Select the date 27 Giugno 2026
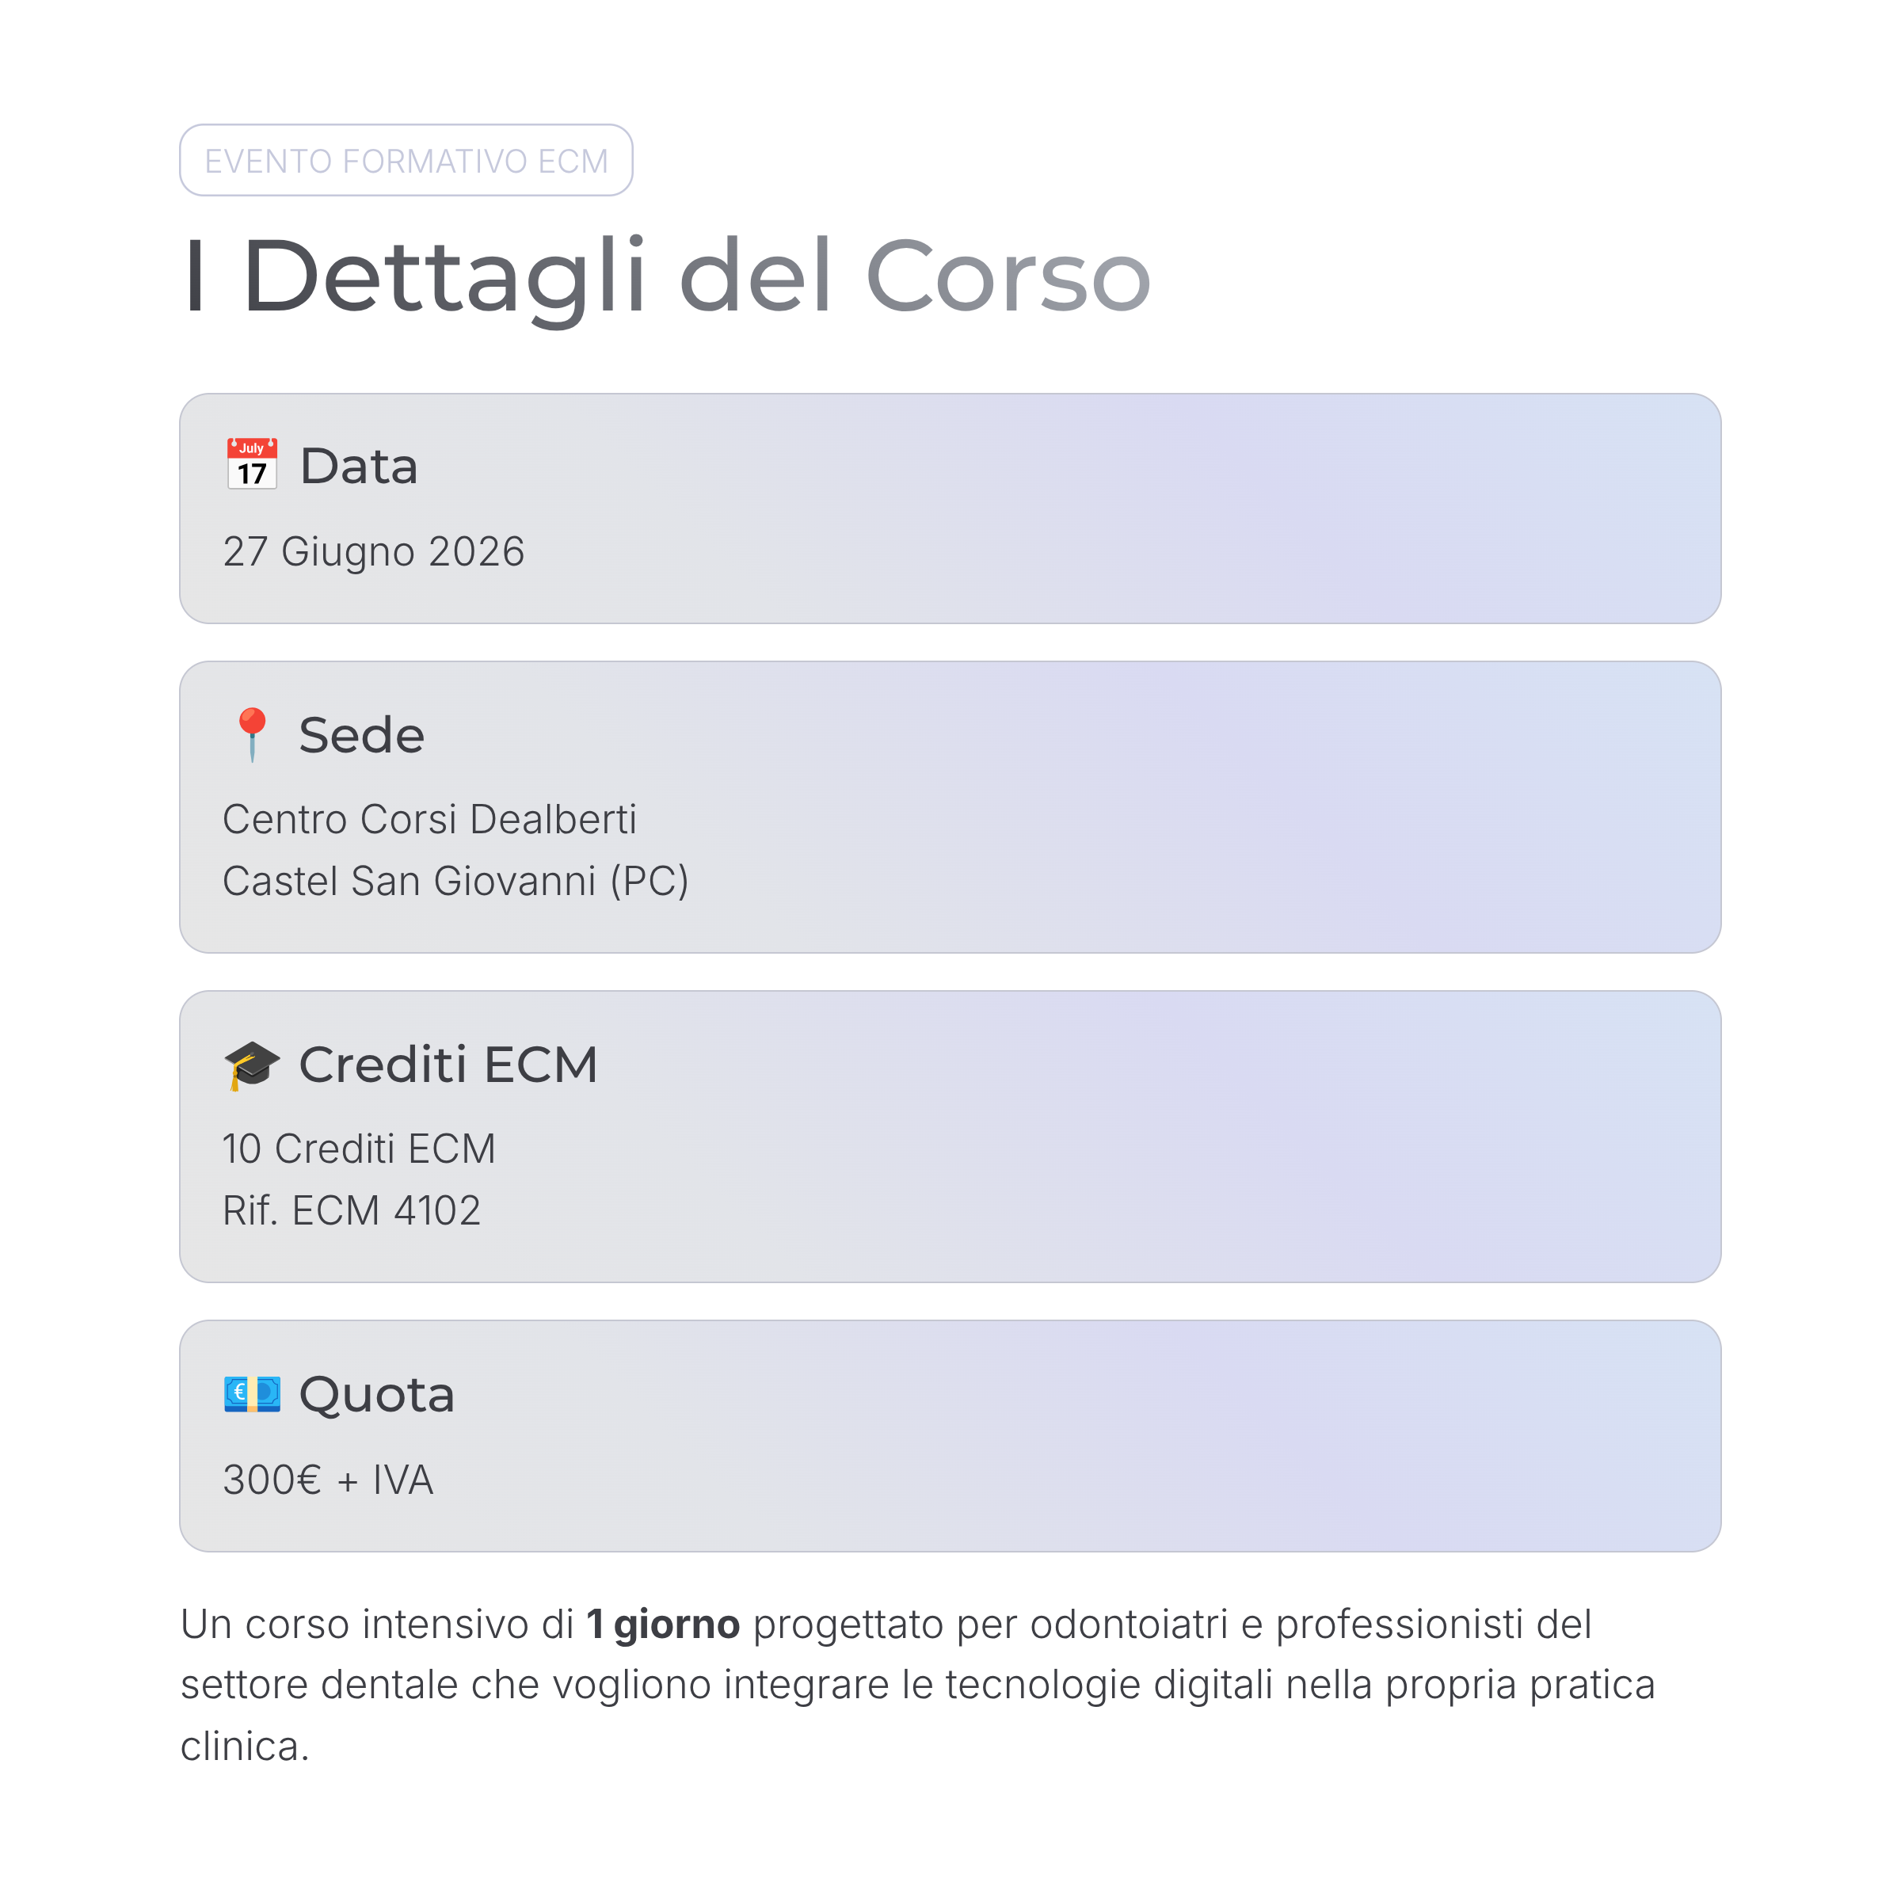Viewport: 1901px width, 1901px height. pos(374,552)
